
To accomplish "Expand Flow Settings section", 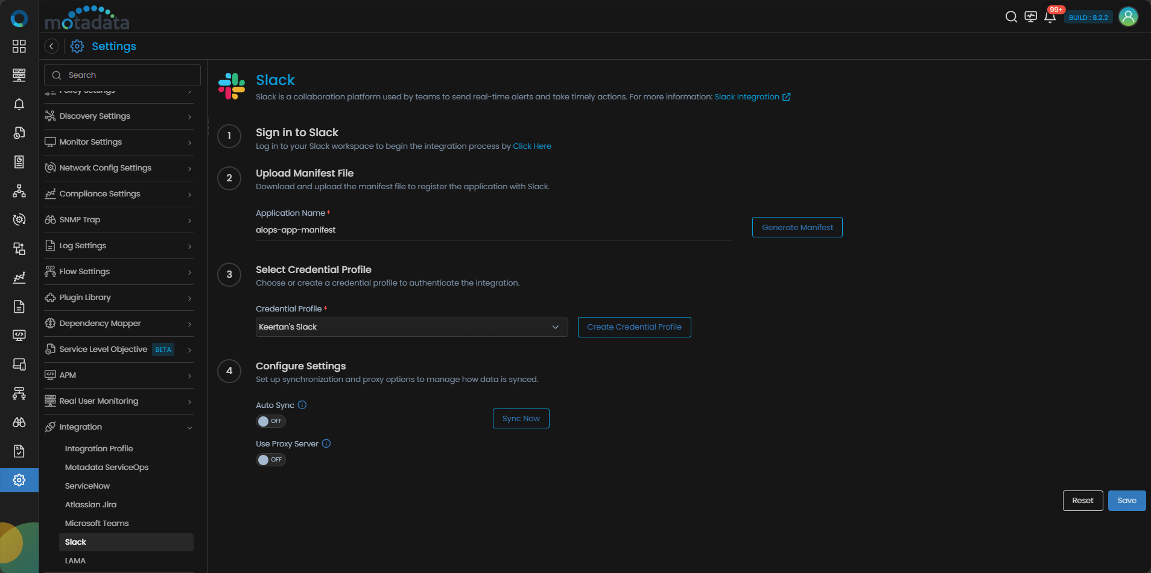I will click(x=119, y=272).
